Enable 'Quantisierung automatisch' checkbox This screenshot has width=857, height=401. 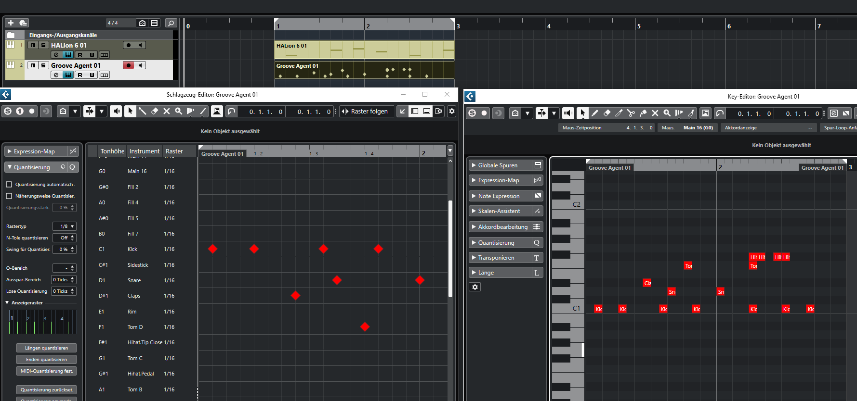click(9, 185)
